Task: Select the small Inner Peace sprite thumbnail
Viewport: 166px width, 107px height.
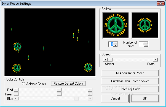Action: click(x=145, y=25)
